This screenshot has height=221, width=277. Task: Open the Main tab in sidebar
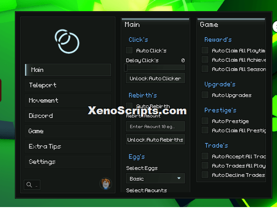tap(68, 70)
